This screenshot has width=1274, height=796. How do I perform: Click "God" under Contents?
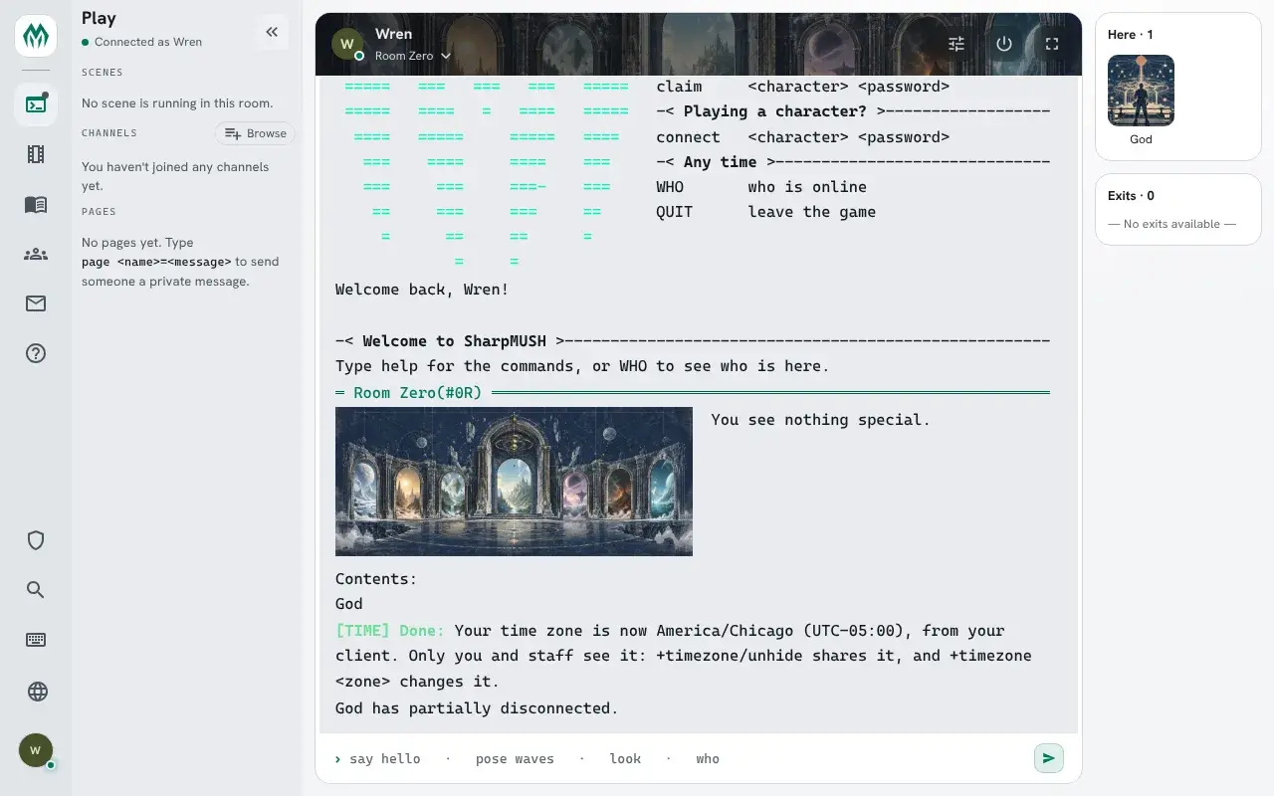[x=349, y=604]
